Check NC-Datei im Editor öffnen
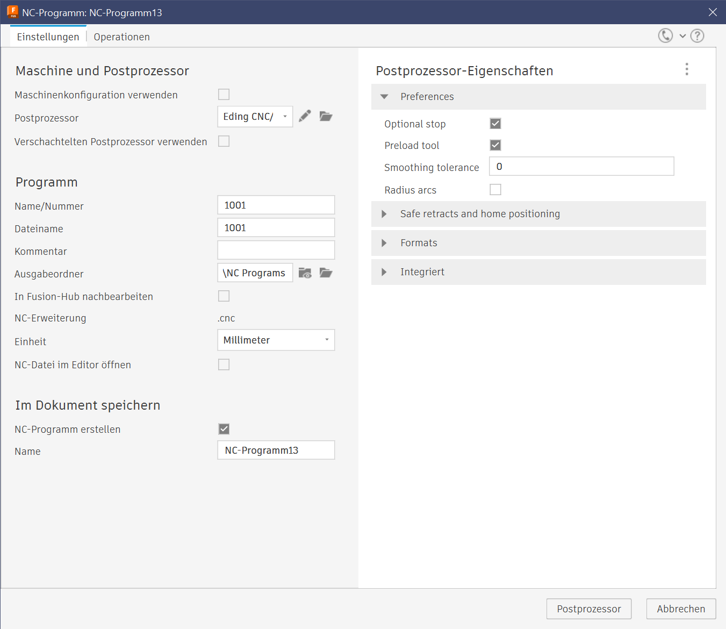This screenshot has width=726, height=629. click(x=224, y=364)
